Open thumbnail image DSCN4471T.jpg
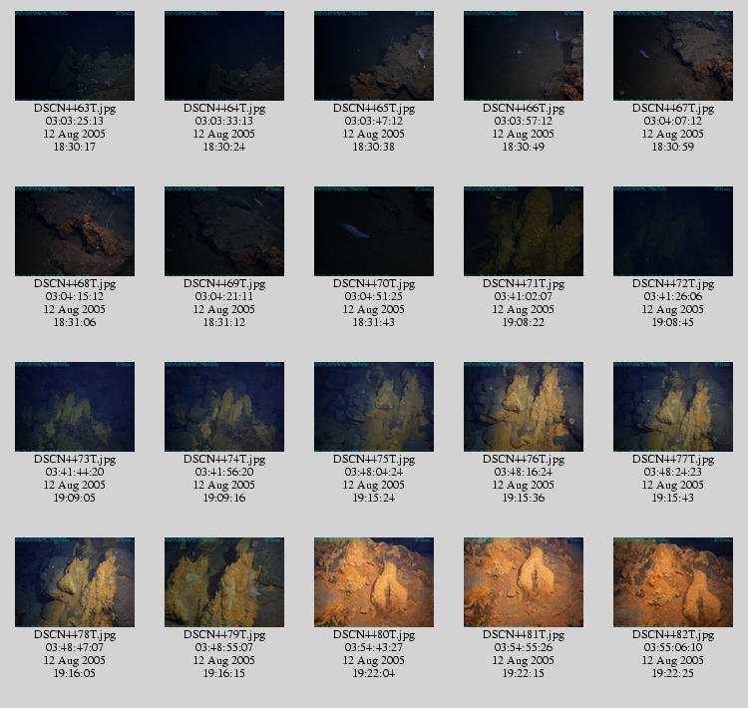The image size is (748, 708). coord(524,231)
